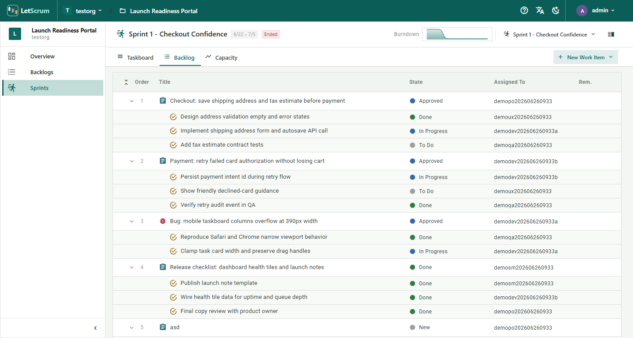This screenshot has width=633, height=338.
Task: Click task icon for Publish launch note
Action: tap(173, 283)
